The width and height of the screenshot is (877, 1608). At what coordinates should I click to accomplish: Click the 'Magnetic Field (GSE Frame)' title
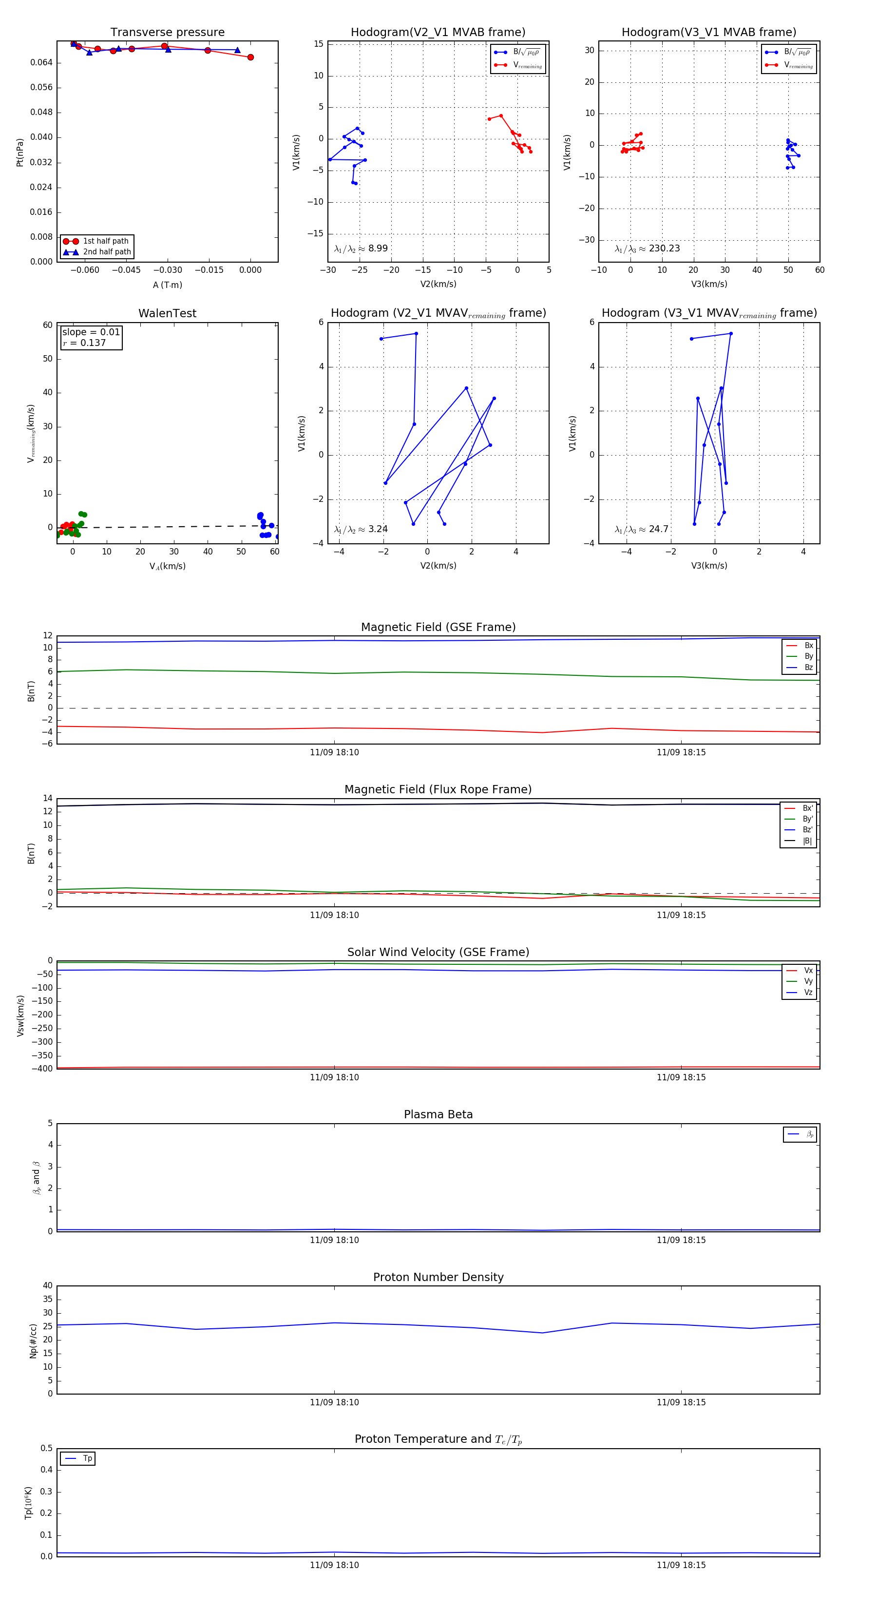click(x=438, y=627)
